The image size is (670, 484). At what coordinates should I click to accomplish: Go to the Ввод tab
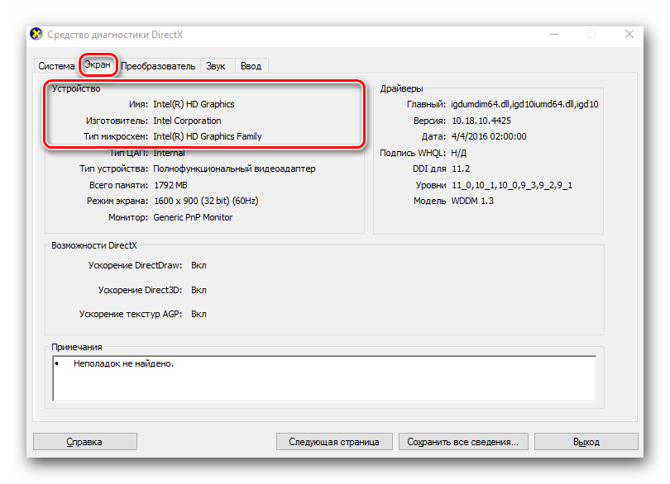[x=251, y=66]
